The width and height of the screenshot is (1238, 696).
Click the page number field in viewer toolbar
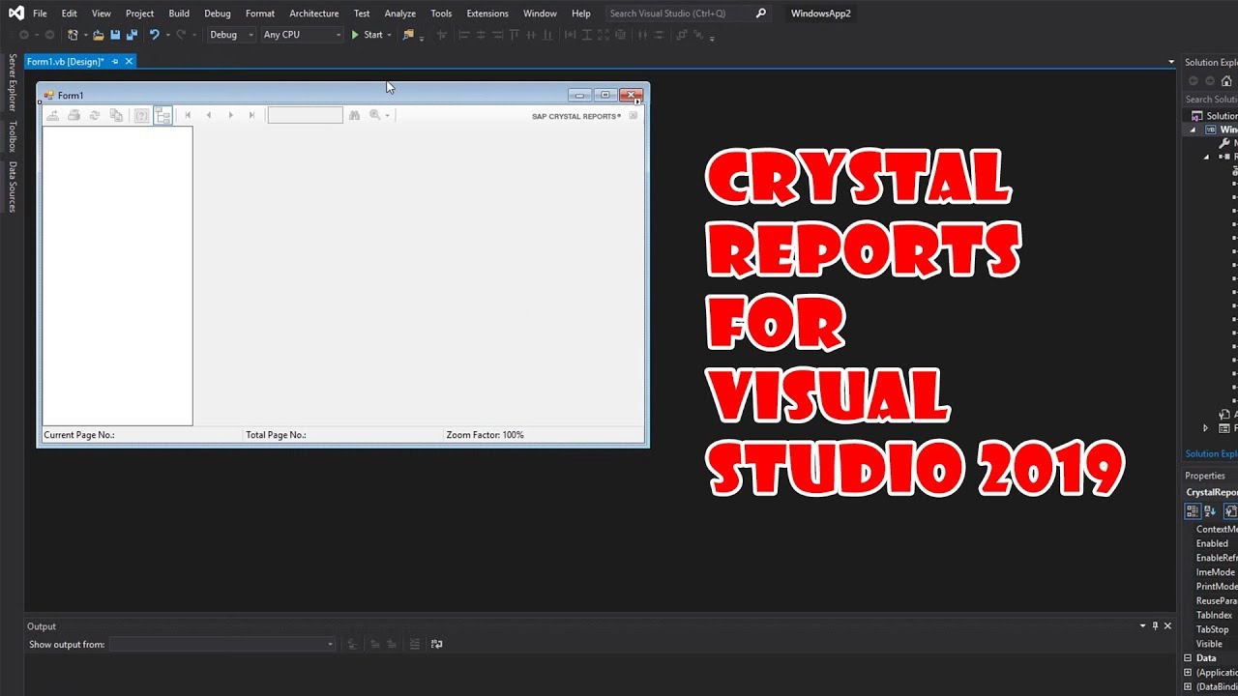tap(306, 115)
